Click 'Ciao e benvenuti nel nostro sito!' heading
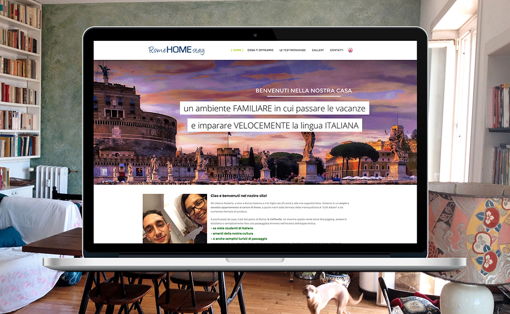 (x=238, y=196)
